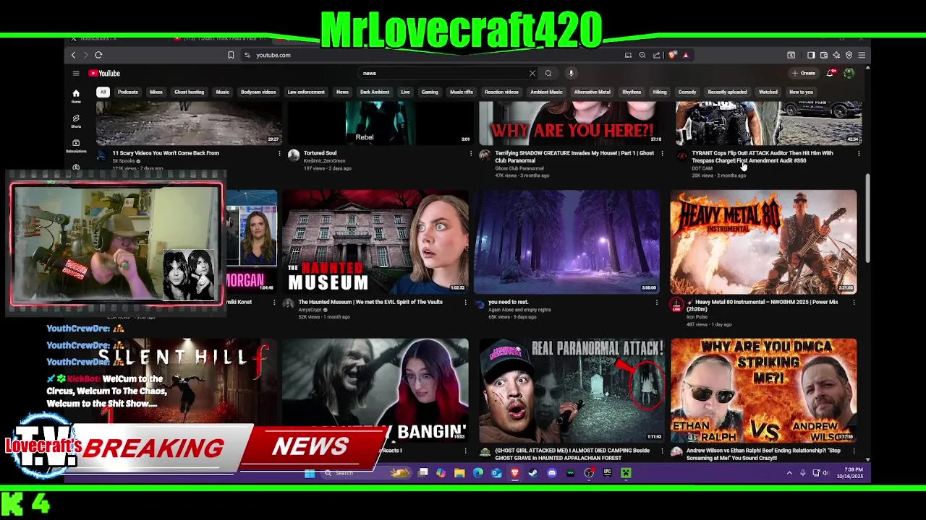Open Subscriptions in YouTube sidebar
The height and width of the screenshot is (520, 926).
76,146
